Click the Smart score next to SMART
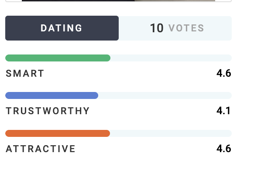Image resolution: width=254 pixels, height=170 pixels. click(x=224, y=73)
